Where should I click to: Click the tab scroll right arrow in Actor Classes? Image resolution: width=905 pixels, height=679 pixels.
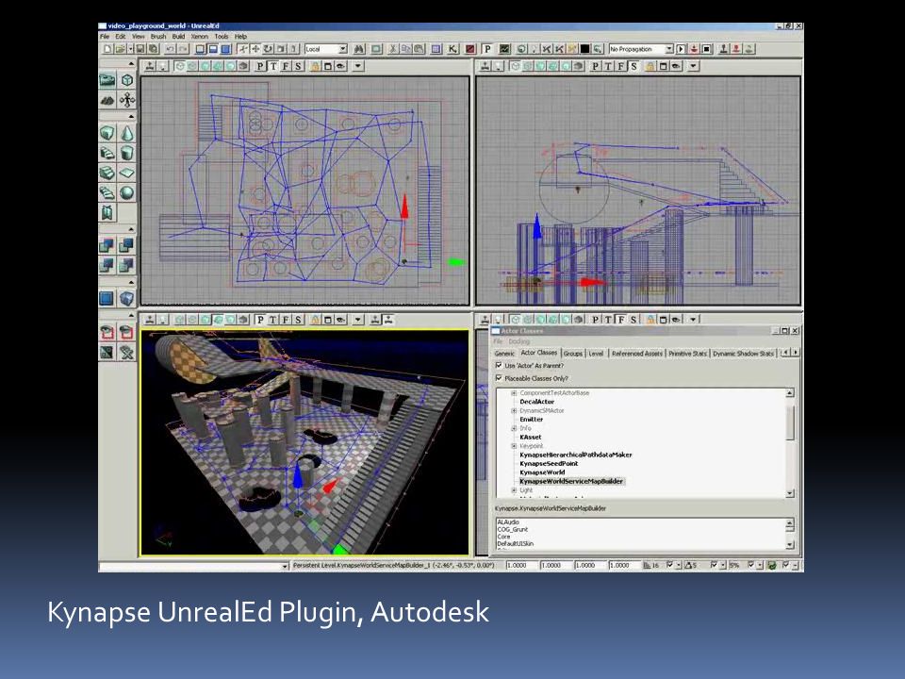796,352
